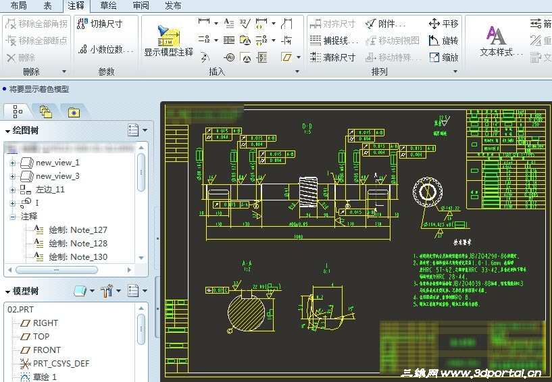Screen dimensions: 552x382
Task: Open the Layout (布局) ribbon tab
Action: point(18,5)
